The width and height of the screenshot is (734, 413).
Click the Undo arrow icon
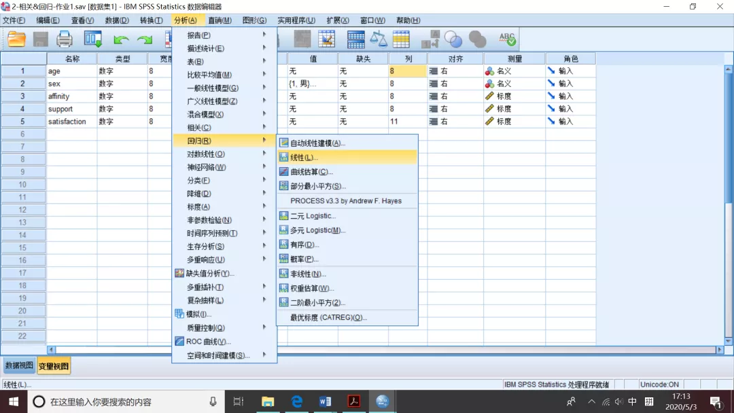pyautogui.click(x=121, y=40)
